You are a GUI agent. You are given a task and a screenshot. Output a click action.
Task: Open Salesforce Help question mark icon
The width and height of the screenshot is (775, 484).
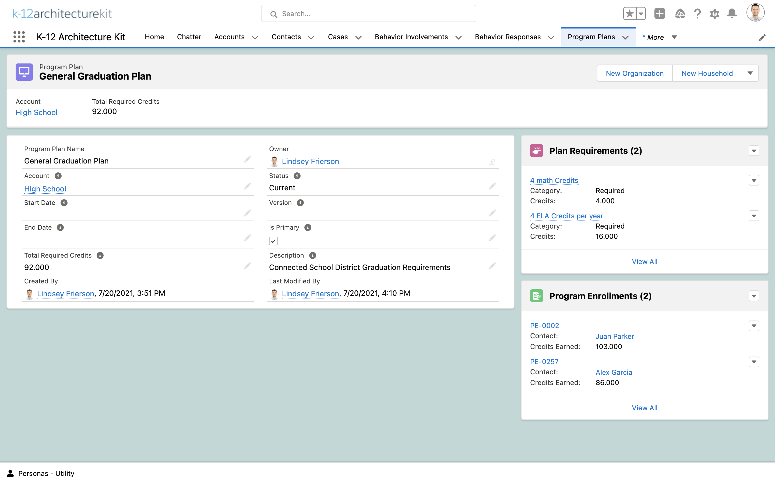[x=698, y=13]
